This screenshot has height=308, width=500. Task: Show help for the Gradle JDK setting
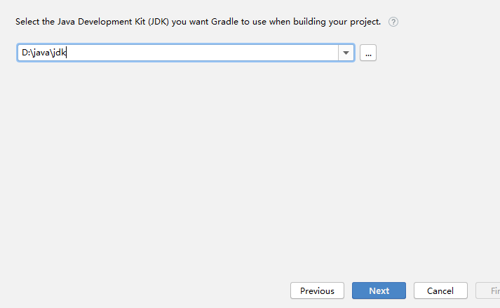[393, 22]
